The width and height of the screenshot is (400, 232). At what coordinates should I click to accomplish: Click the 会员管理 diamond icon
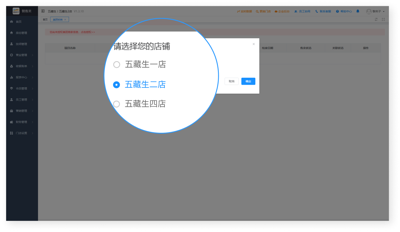[11, 89]
